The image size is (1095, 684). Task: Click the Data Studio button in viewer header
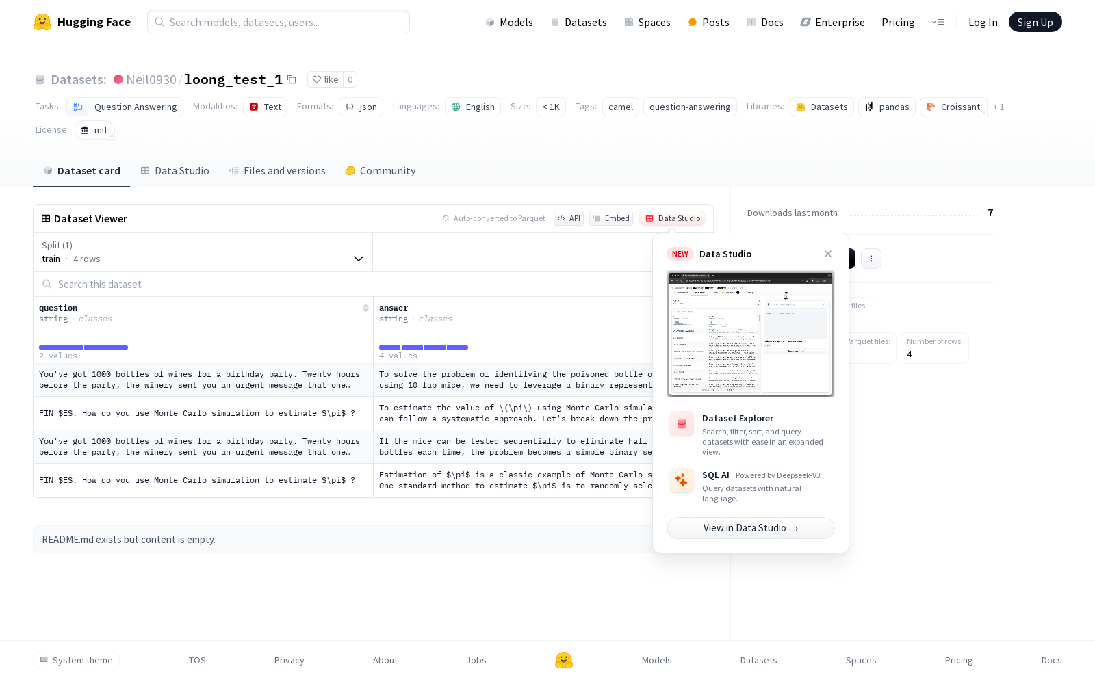[x=673, y=218]
